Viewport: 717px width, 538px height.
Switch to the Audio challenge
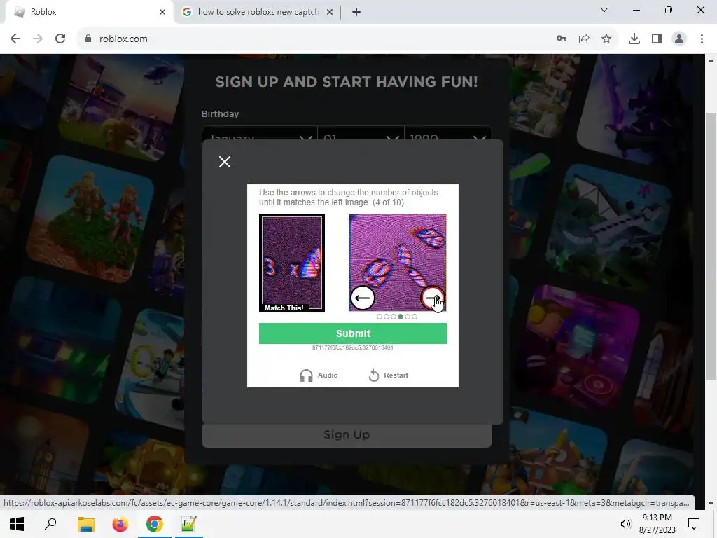click(319, 375)
